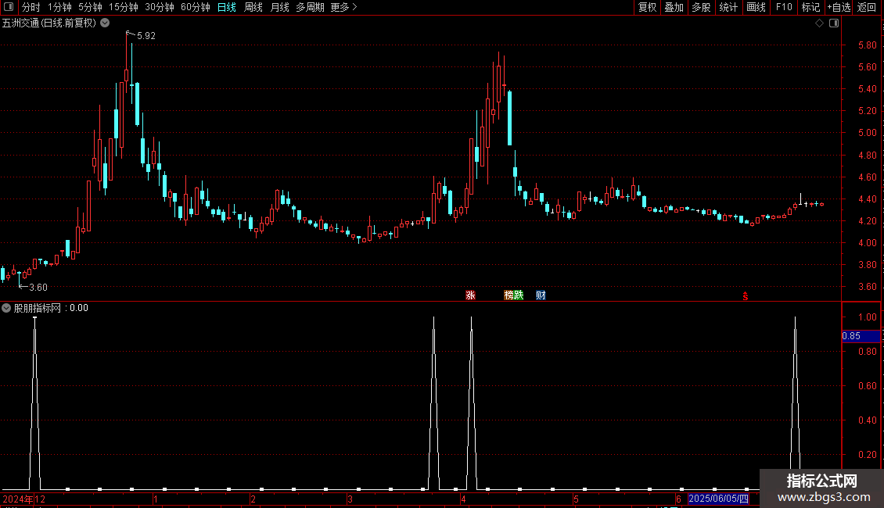Select the 30分钟 period

pos(159,7)
